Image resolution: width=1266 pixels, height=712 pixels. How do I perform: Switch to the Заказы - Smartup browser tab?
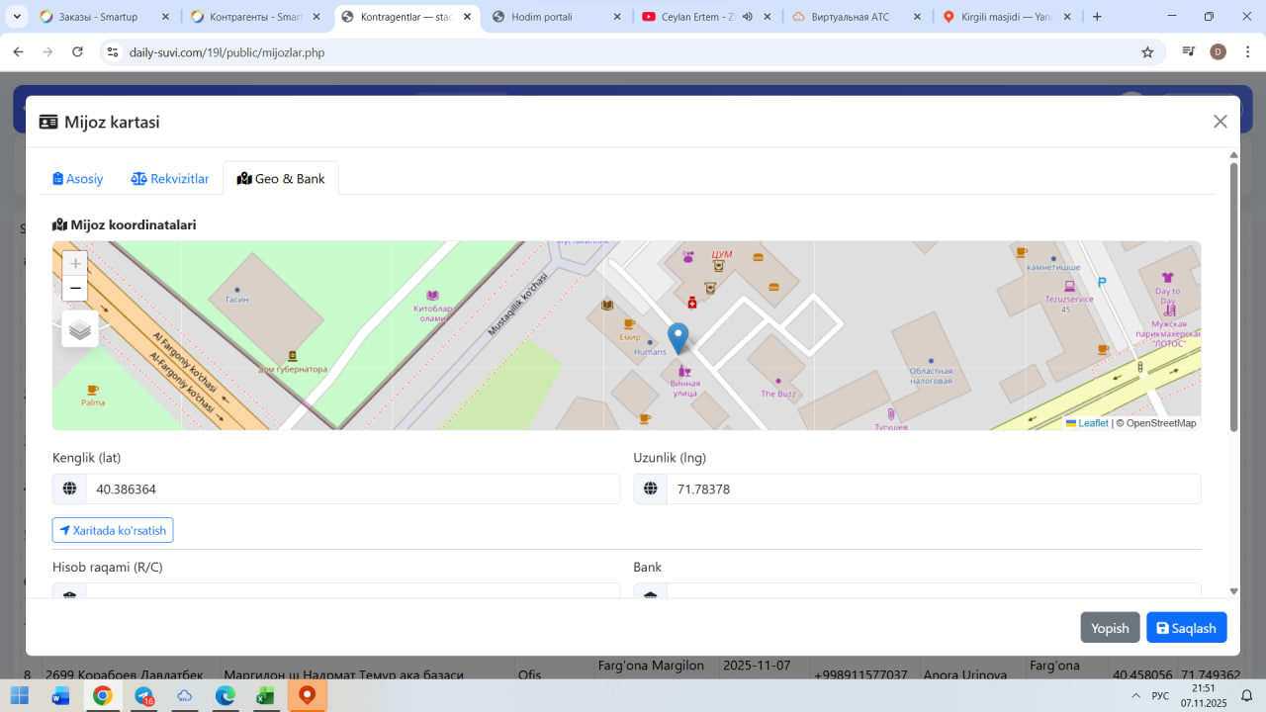tap(103, 17)
